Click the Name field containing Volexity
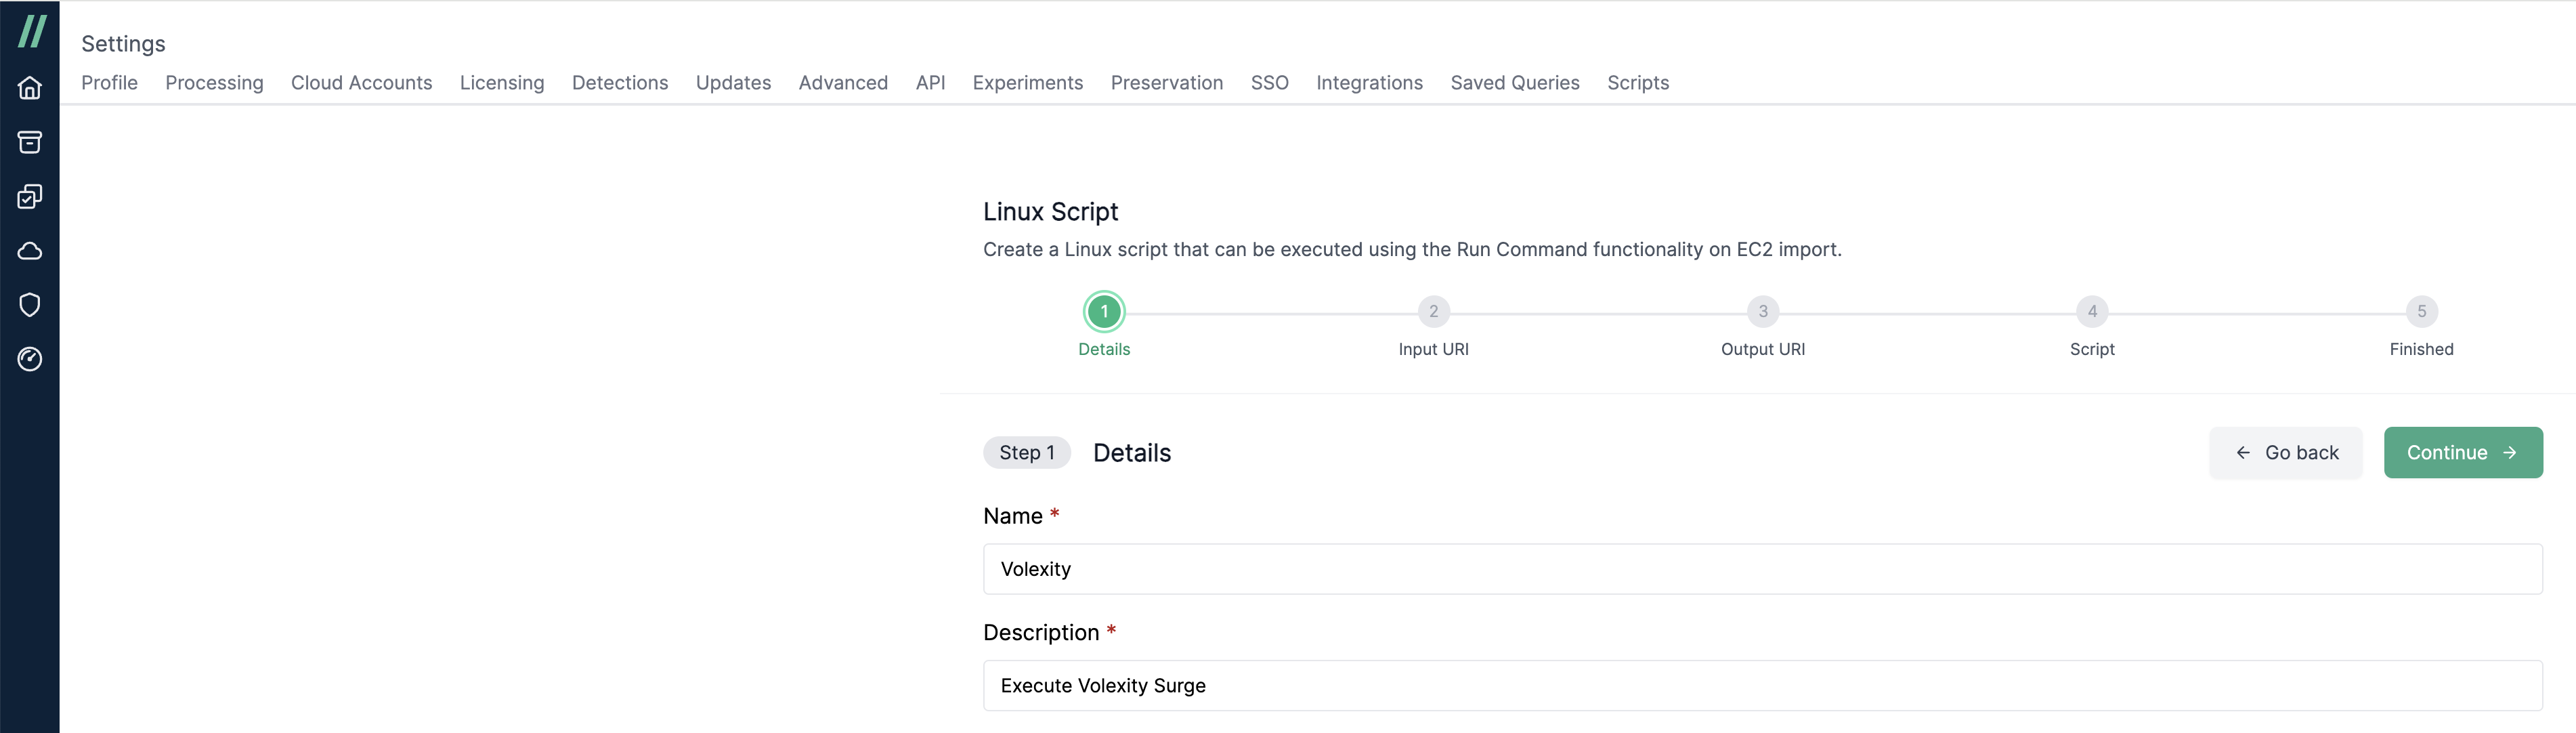The height and width of the screenshot is (733, 2576). click(x=1762, y=569)
